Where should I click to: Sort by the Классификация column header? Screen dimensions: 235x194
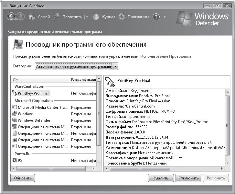pos(83,79)
